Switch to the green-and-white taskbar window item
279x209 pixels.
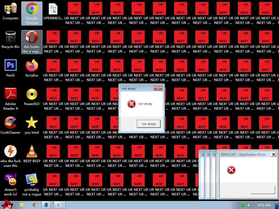click(59, 205)
